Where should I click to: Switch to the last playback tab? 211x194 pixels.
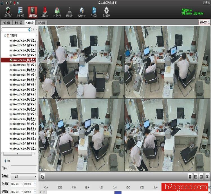coord(42,23)
